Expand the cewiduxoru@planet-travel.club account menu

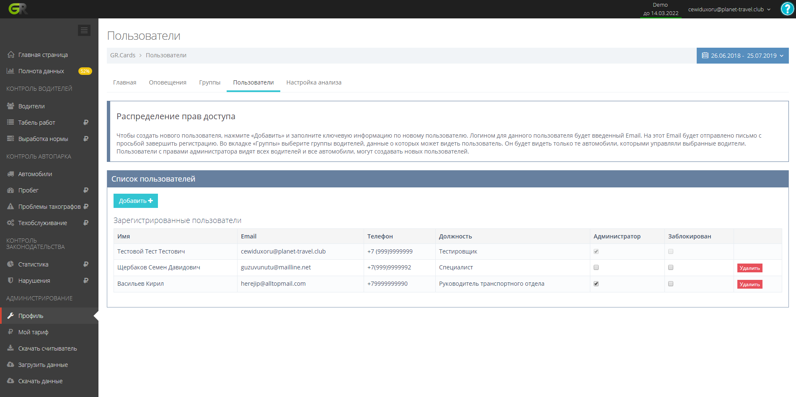click(729, 9)
